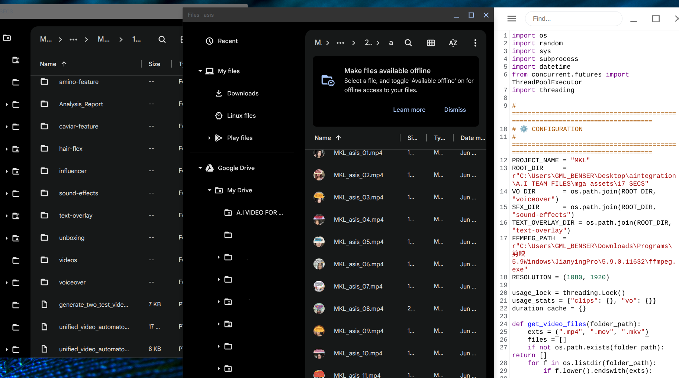Open the AZ sort options
Viewport: 679px width, 378px height.
(453, 43)
